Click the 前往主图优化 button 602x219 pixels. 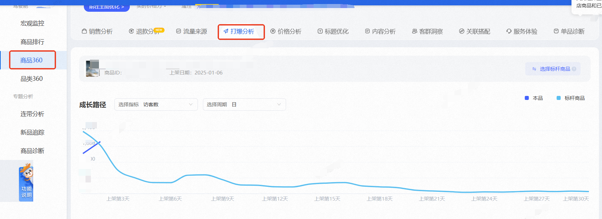(x=107, y=7)
